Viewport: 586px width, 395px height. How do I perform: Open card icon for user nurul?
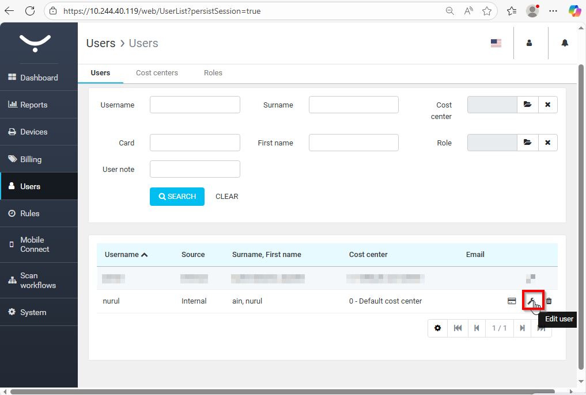512,301
